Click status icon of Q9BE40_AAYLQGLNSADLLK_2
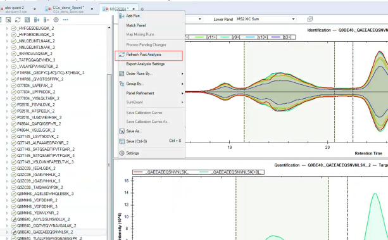 [x=14, y=220]
